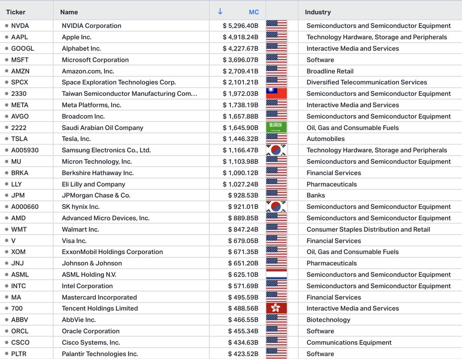Viewport: 462px width, 359px height.
Task: Open the AMZN ticker
Action: [x=20, y=71]
